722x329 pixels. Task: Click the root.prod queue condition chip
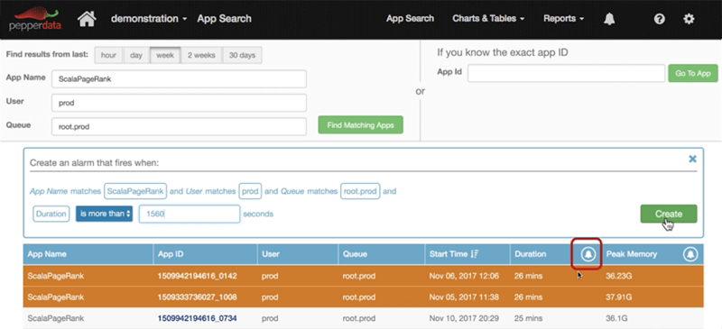(360, 191)
